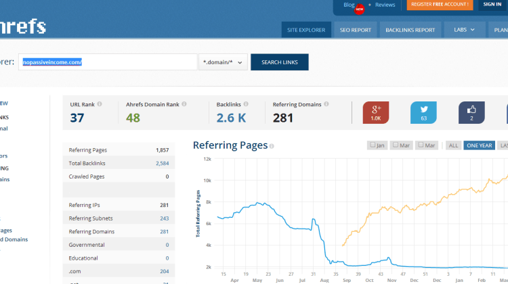Click the red NEW badge on Blog

(x=359, y=9)
